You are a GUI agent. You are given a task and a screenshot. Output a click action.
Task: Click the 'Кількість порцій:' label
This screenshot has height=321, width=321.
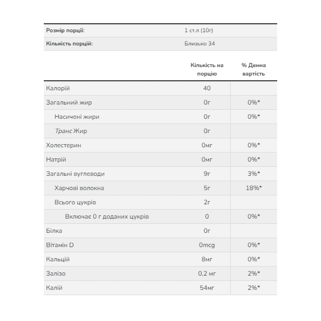[69, 44]
